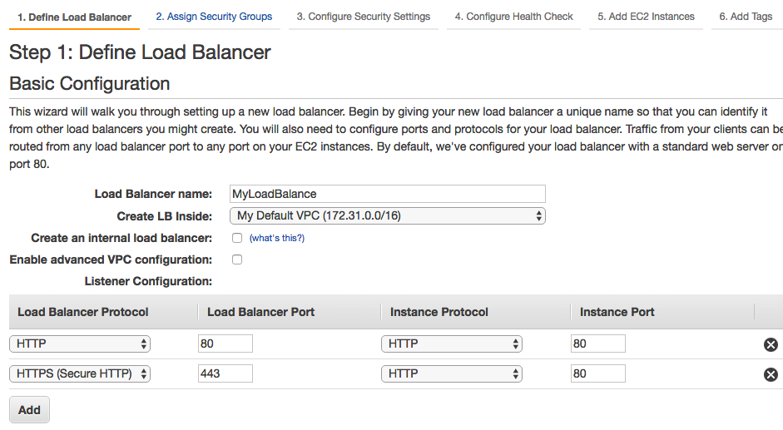Select the Define Load Balancer step tab
Screen dimensions: 783x430
point(74,17)
